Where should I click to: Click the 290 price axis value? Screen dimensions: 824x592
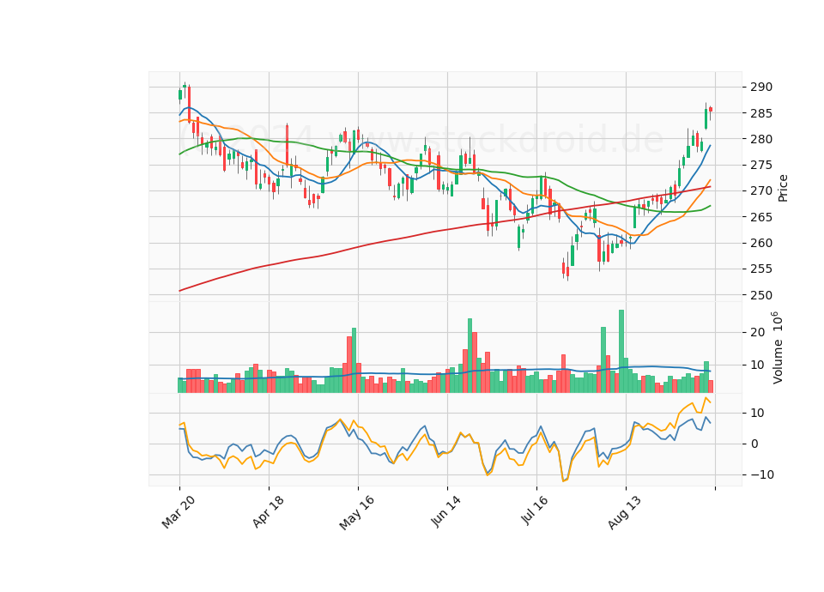point(761,88)
